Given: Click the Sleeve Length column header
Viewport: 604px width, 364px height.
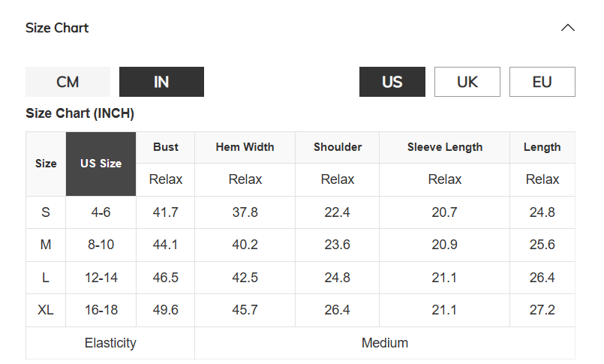Looking at the screenshot, I should (444, 147).
